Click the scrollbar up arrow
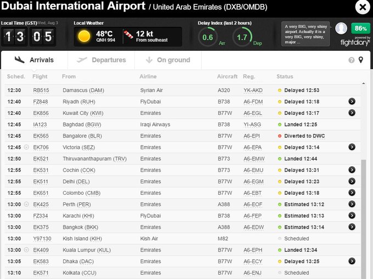This screenshot has height=279, width=373. (x=364, y=84)
